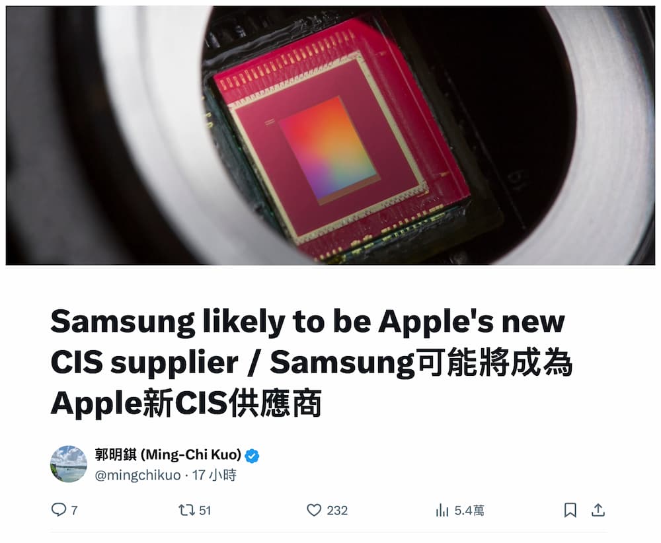Visit the @mingchikuo handle link
The height and width of the screenshot is (543, 661).
click(137, 475)
